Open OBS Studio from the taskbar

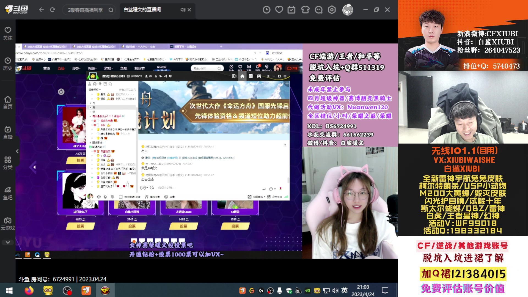[x=67, y=290]
